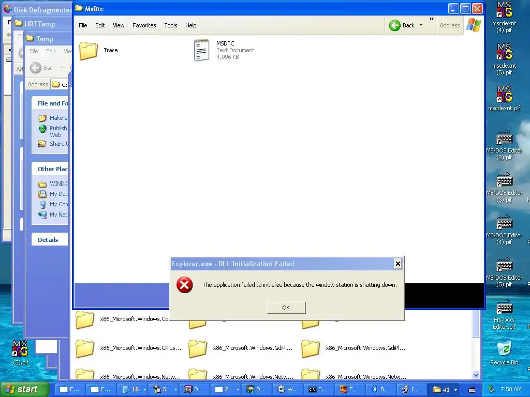Click the Share this folder link in Temp

[59, 144]
